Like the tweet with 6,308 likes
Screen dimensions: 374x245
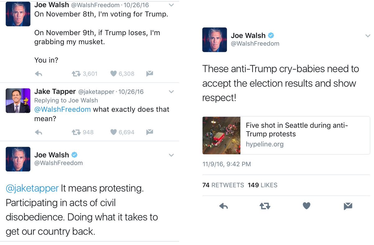tap(113, 74)
